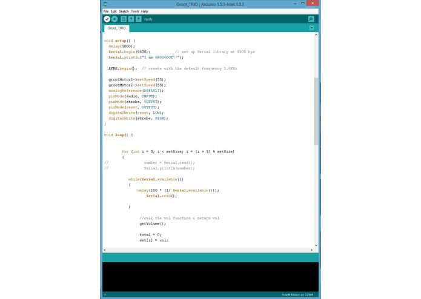Open the Serial Monitor magnifier icon

[x=311, y=19]
